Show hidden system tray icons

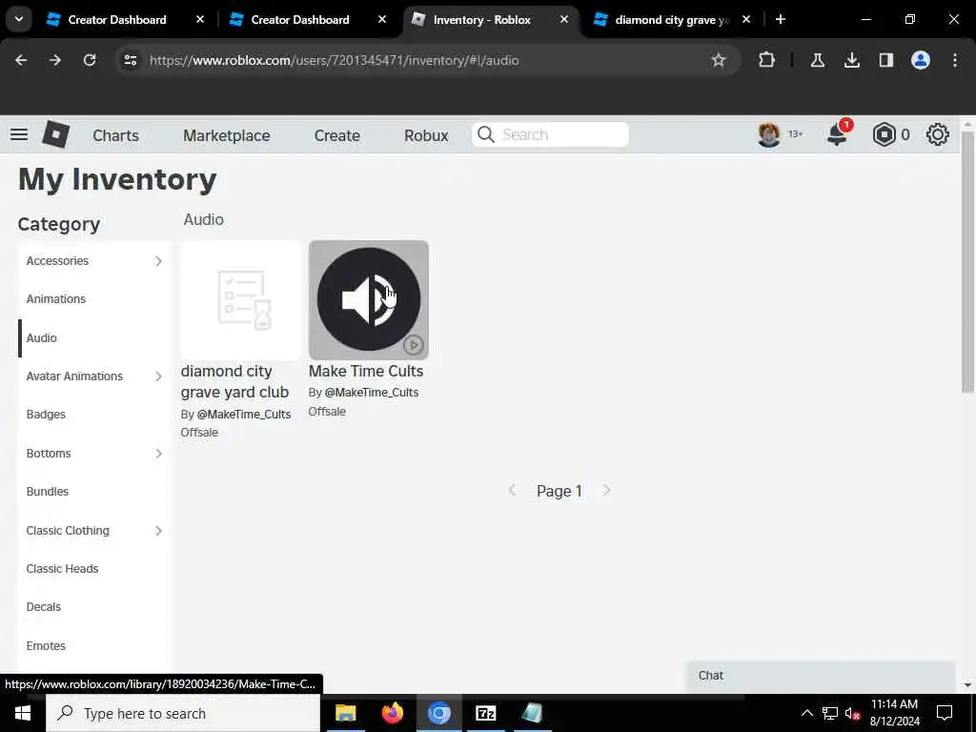click(x=806, y=713)
